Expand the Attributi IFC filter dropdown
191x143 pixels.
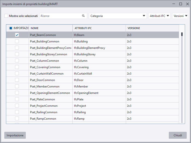click(160, 16)
